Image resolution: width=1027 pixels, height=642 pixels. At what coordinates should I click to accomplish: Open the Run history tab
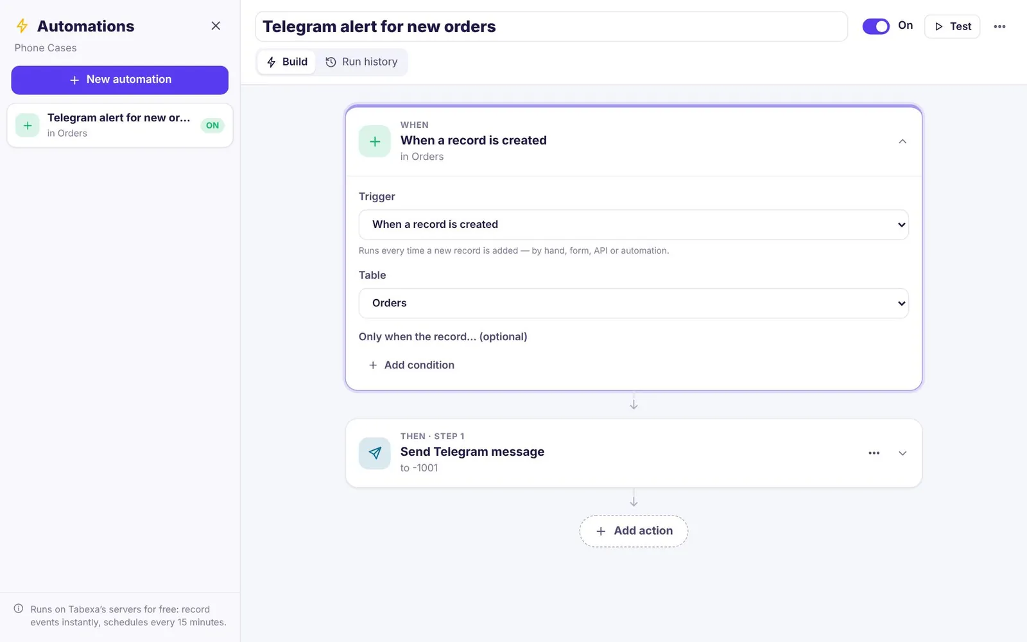(x=362, y=62)
